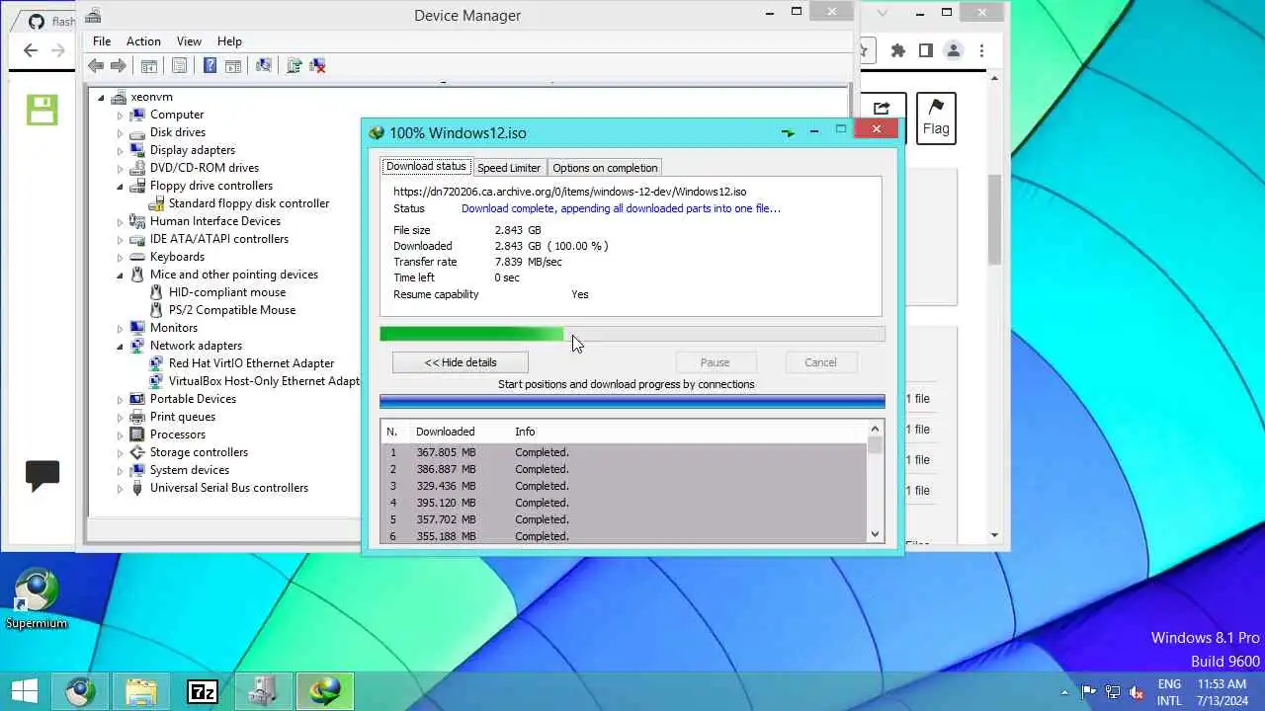Image resolution: width=1265 pixels, height=711 pixels.
Task: Open browser profile avatar icon
Action: (x=954, y=50)
